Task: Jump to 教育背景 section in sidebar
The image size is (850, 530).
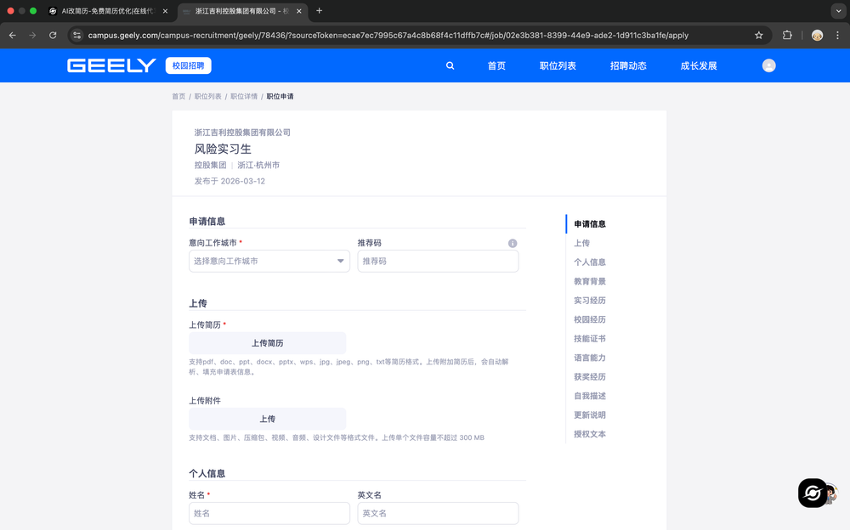Action: (590, 281)
